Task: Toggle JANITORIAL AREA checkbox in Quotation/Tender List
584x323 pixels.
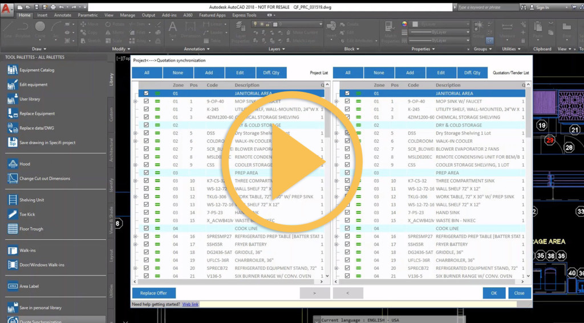Action: 347,94
